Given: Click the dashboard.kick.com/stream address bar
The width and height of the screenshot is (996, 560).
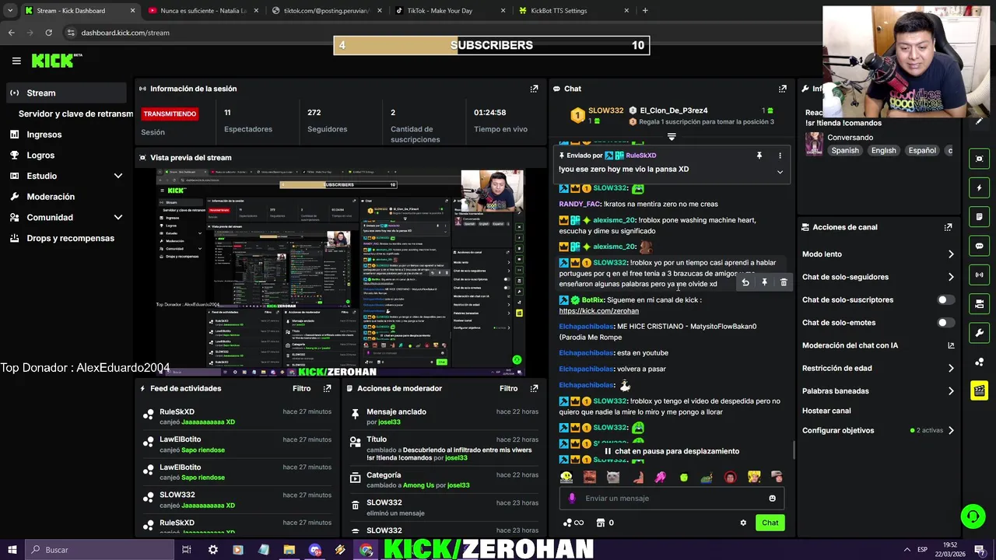Looking at the screenshot, I should point(125,33).
